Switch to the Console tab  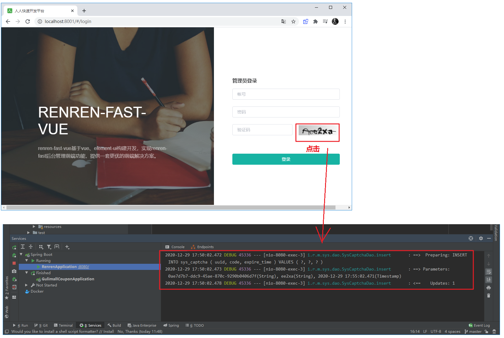point(175,247)
